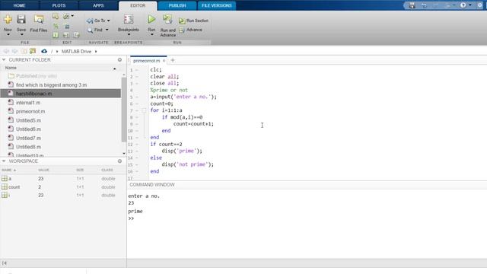Click the up one level folder icon

24,51
